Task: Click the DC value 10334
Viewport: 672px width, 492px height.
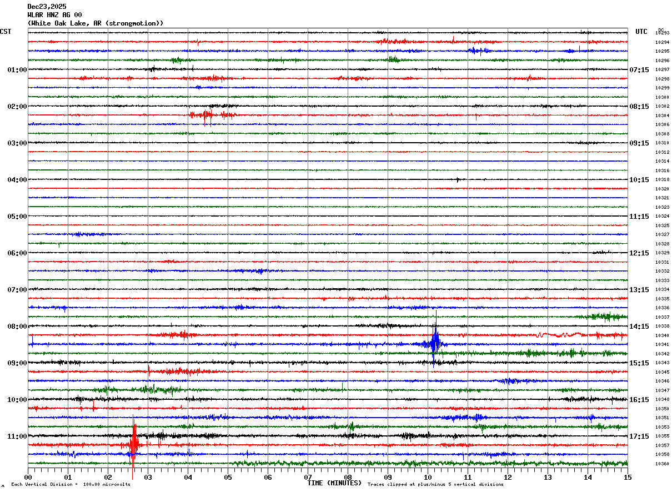Action: pyautogui.click(x=662, y=289)
